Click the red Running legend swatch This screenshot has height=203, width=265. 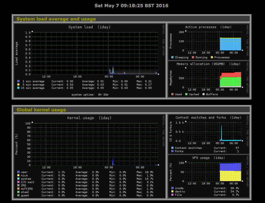[x=193, y=57]
